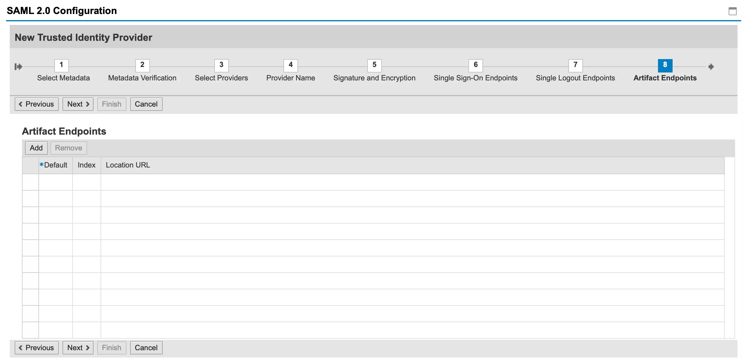Select step 4 Provider Name

(290, 65)
